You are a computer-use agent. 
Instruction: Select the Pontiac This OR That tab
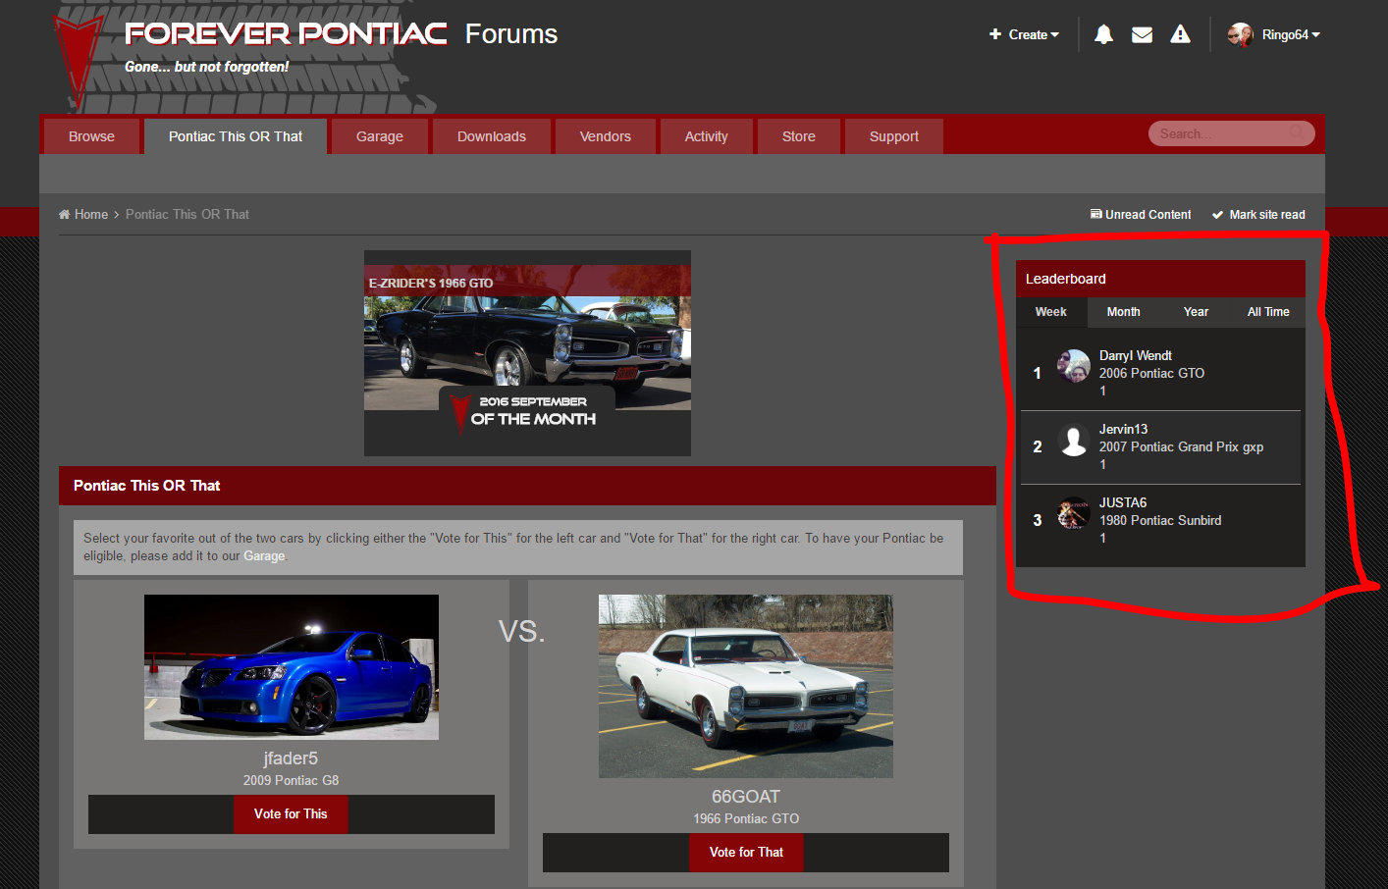(x=236, y=136)
